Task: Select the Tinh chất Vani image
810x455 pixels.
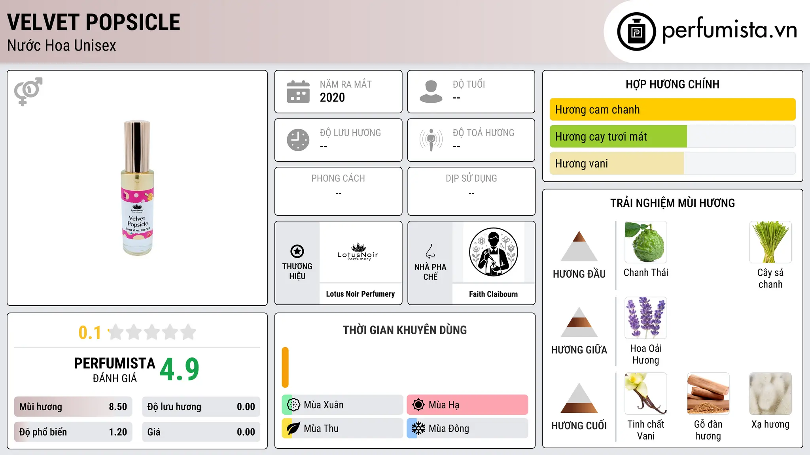Action: (x=646, y=394)
